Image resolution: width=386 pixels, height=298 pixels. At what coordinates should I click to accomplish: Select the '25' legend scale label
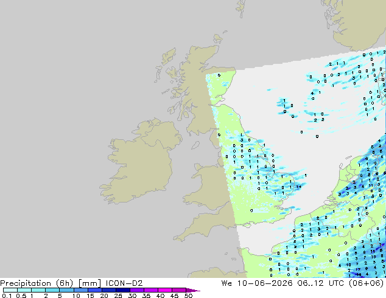[118, 296]
